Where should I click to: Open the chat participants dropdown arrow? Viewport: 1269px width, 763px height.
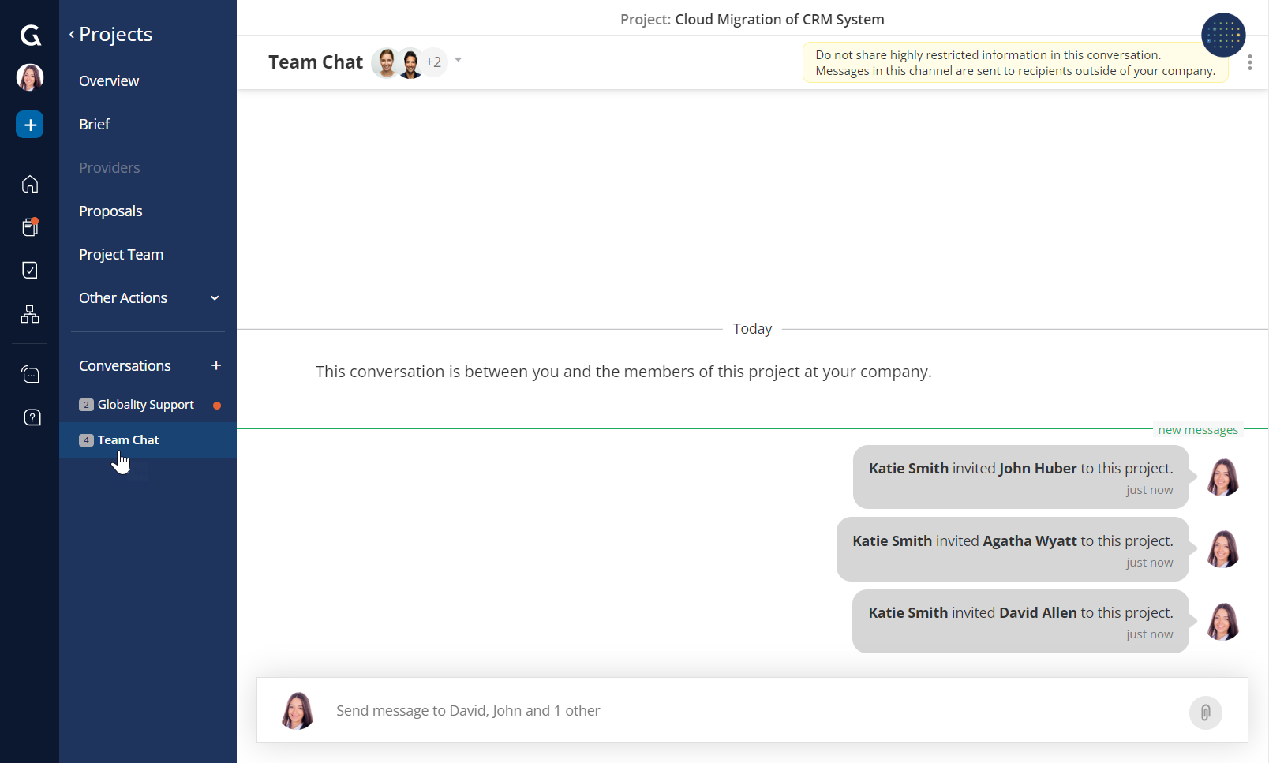[459, 61]
